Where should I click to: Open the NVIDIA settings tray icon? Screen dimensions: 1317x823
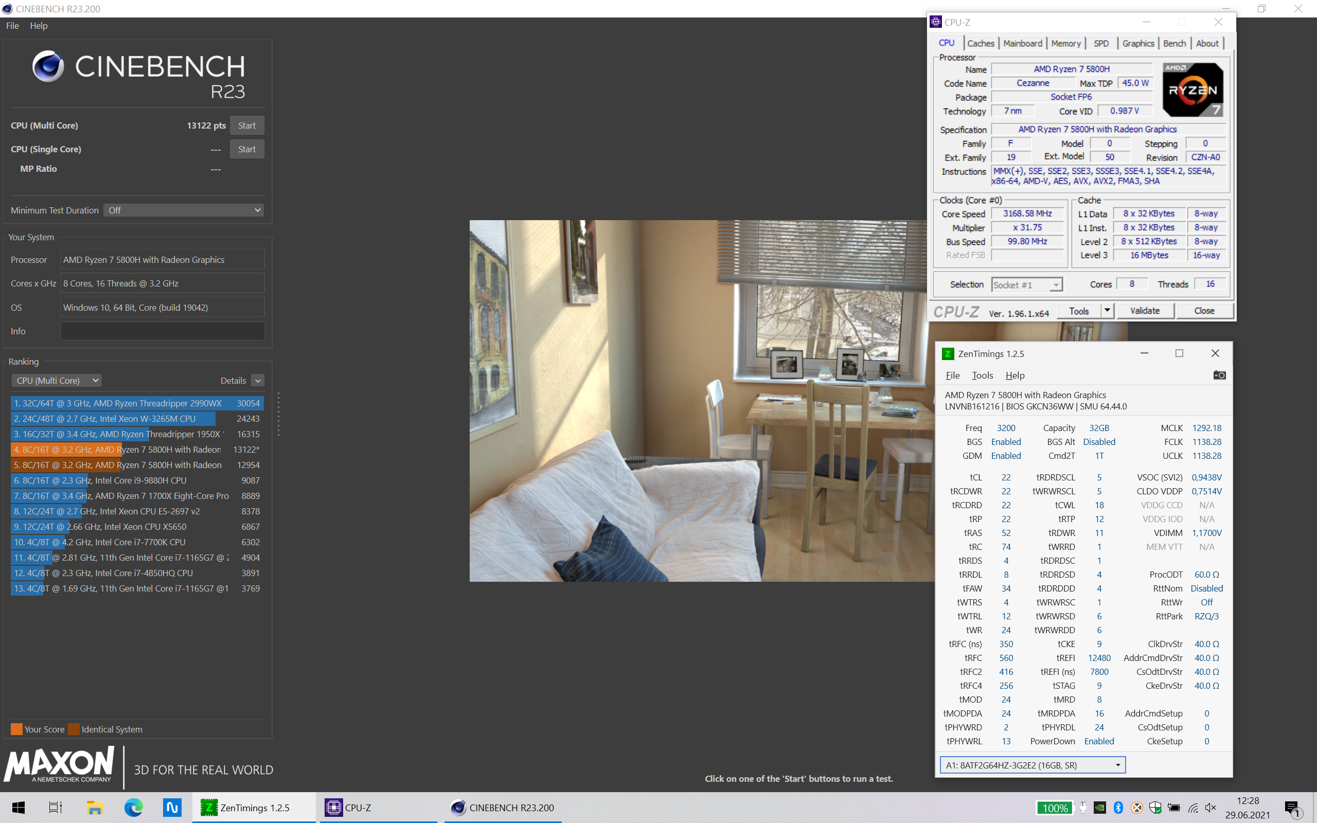(1100, 808)
